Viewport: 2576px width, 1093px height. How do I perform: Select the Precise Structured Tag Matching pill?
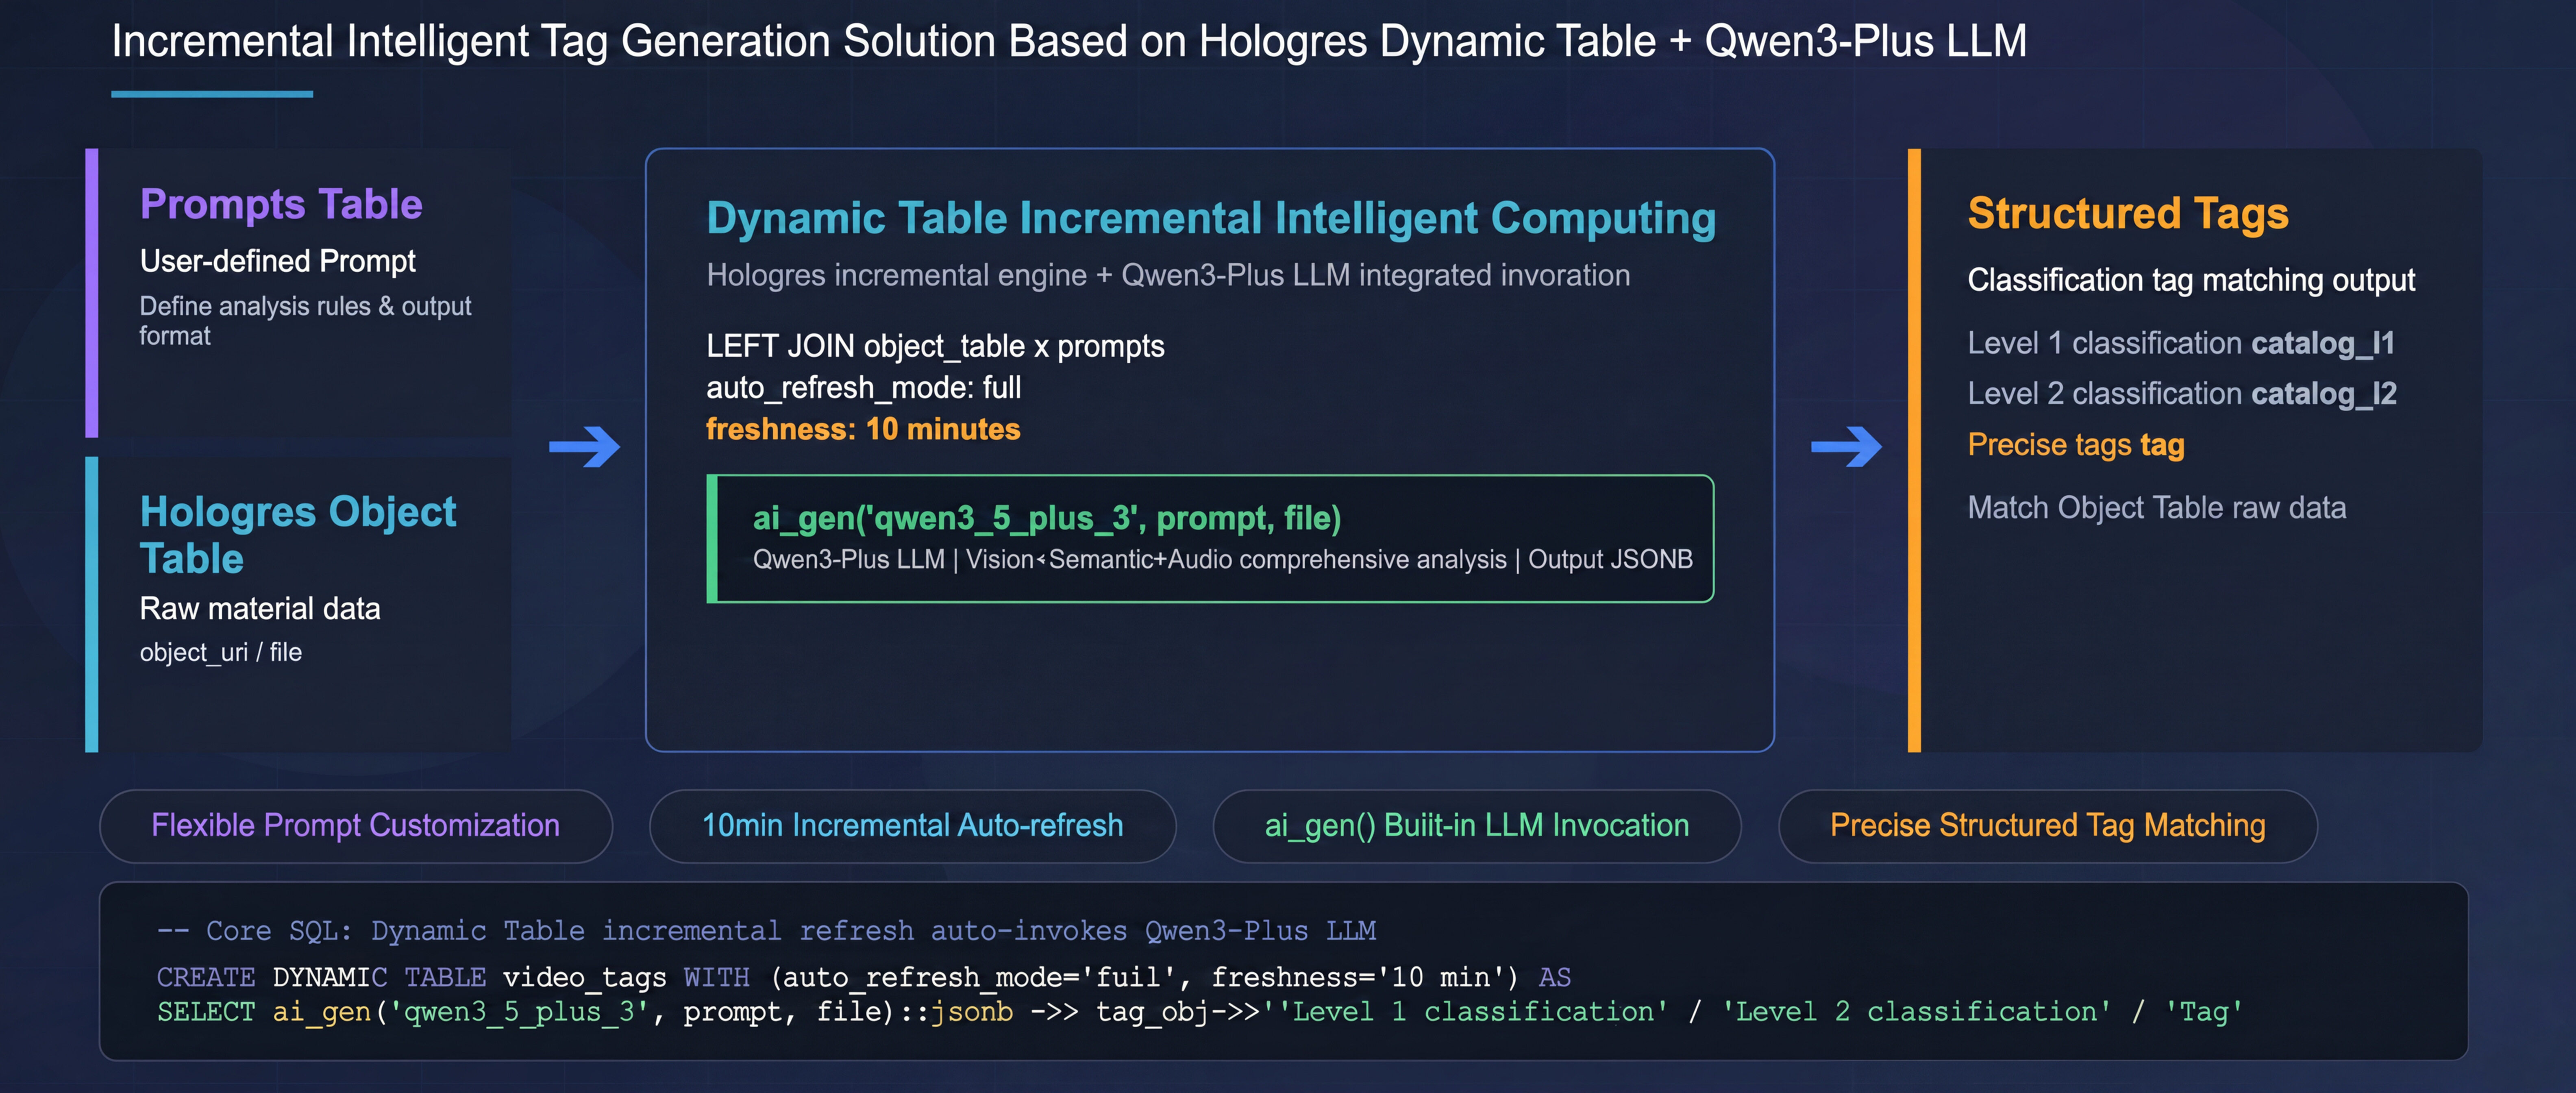coord(2047,826)
